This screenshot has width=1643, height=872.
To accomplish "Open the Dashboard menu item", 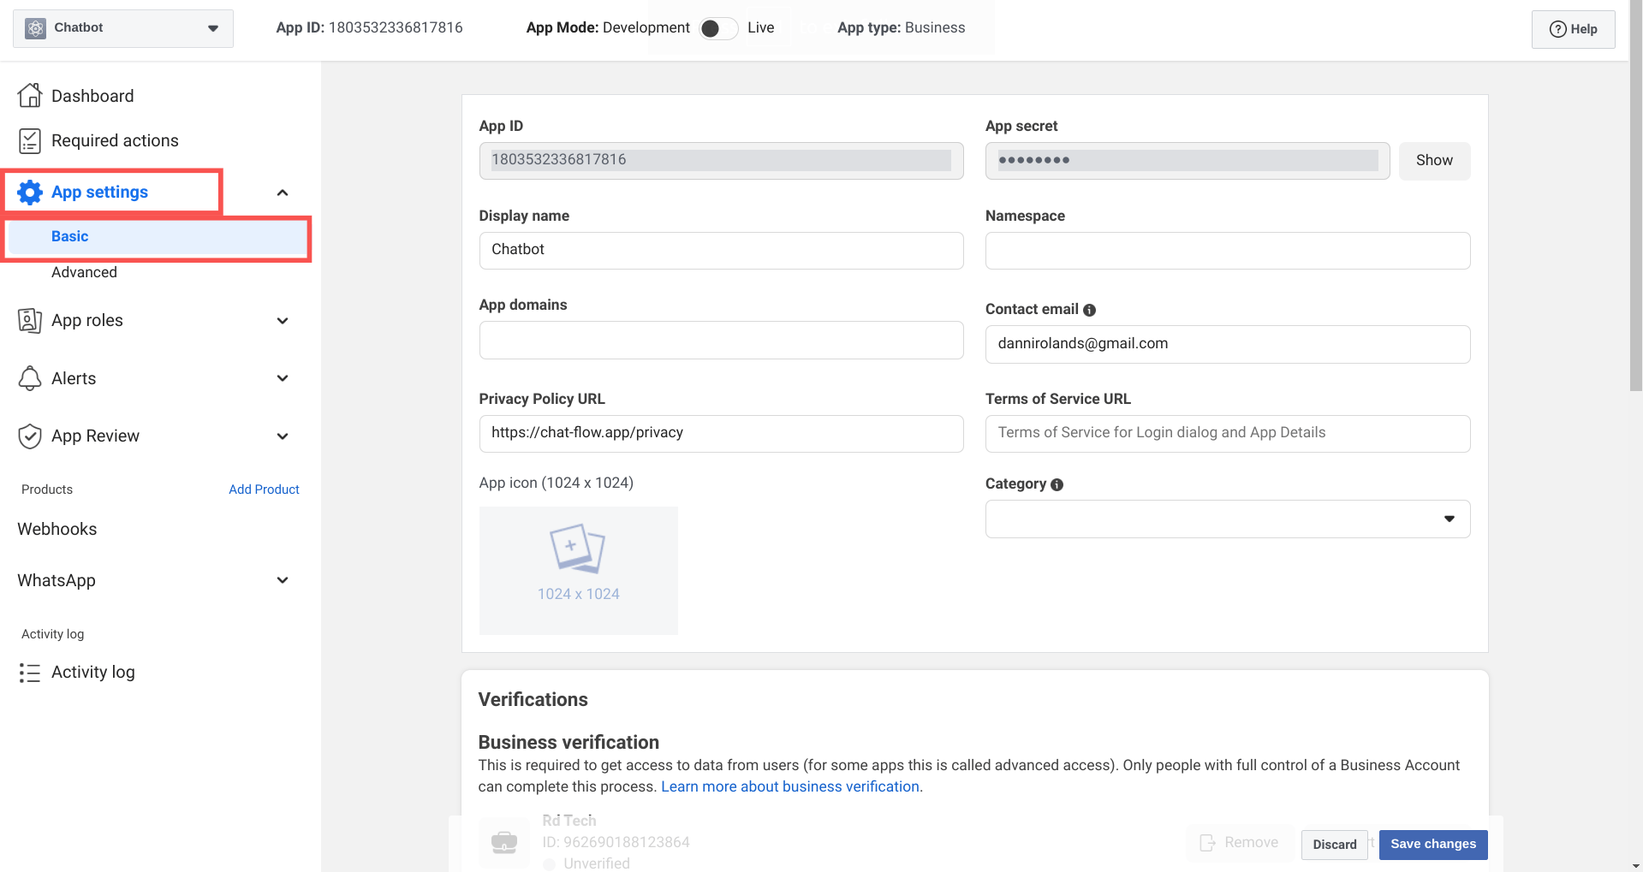I will point(92,96).
